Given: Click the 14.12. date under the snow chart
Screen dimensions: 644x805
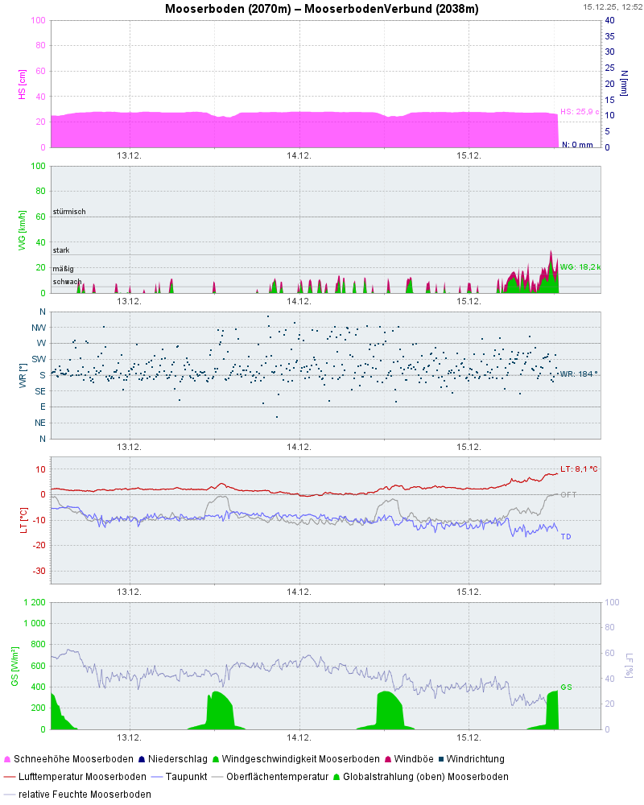Looking at the screenshot, I should (299, 155).
